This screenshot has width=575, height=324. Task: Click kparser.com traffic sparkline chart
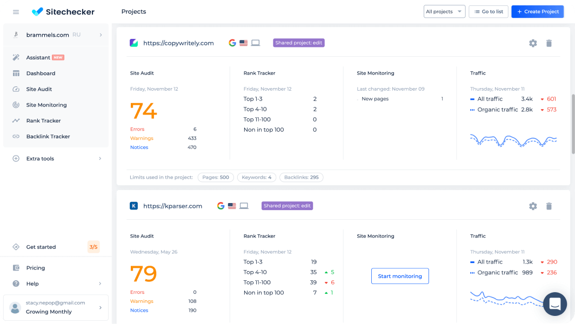click(507, 298)
